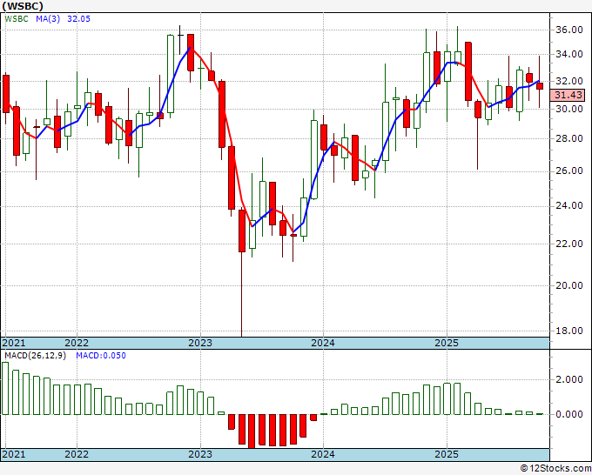Click 2024 on the MACD timeline
The image size is (592, 475).
[323, 454]
